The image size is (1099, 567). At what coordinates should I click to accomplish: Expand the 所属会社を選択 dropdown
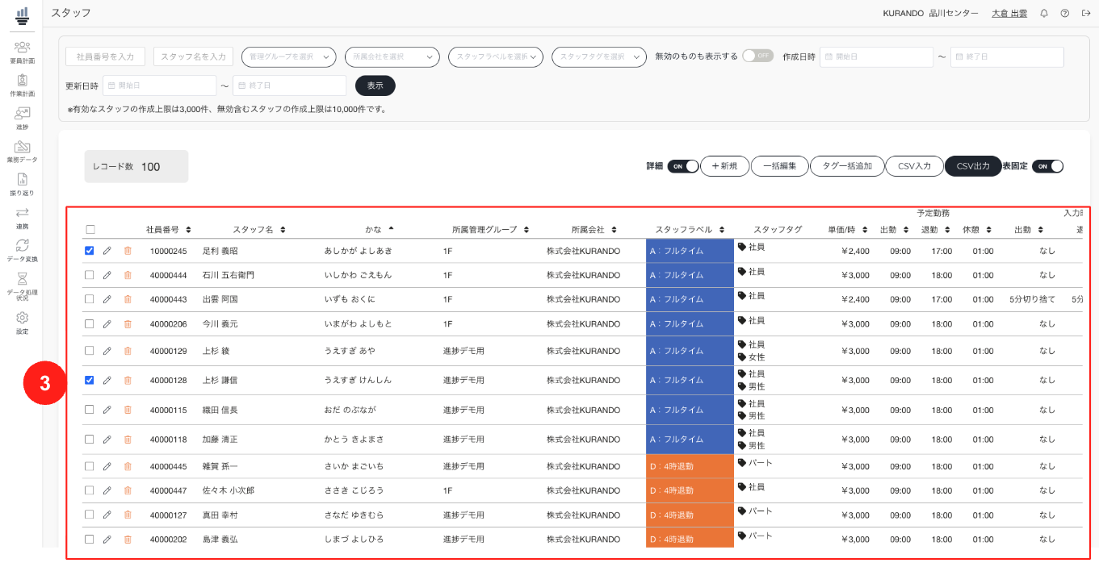click(392, 56)
